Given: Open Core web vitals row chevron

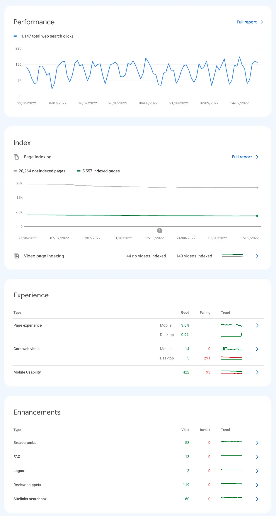Looking at the screenshot, I should [x=257, y=349].
